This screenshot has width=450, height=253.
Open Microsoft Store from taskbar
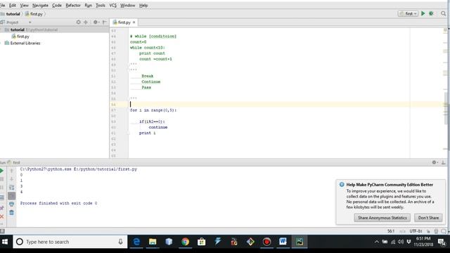202,242
